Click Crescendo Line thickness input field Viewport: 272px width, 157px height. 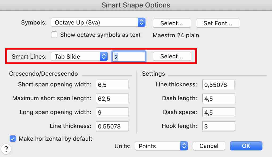(112, 126)
